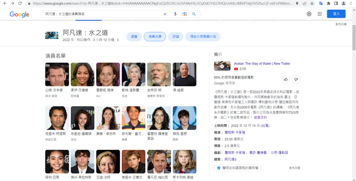Start voice search with the microphone icon
Screen dimensions: 356x181
coord(175,14)
